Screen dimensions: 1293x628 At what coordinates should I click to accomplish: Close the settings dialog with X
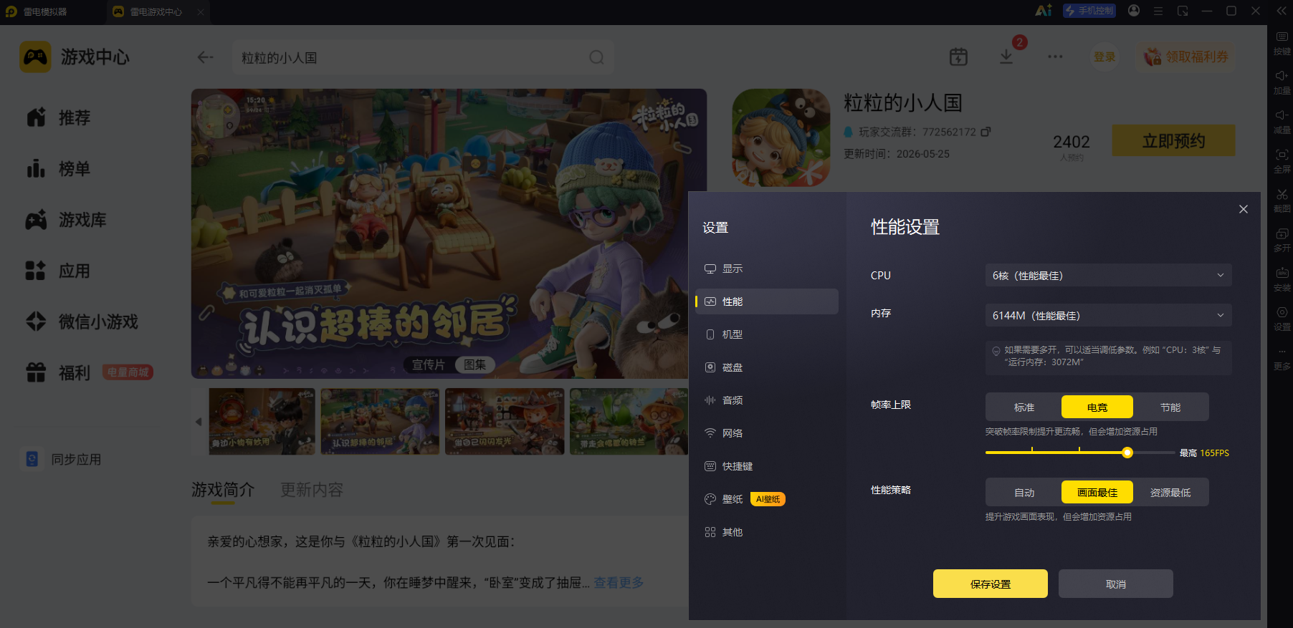tap(1244, 209)
